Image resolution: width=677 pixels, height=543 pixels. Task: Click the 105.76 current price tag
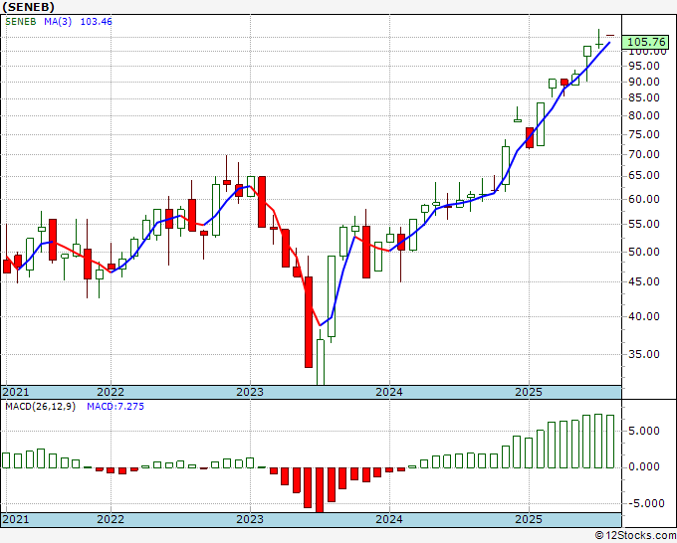[x=646, y=42]
